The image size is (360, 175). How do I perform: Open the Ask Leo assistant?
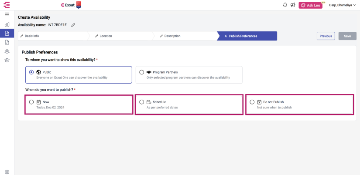310,5
